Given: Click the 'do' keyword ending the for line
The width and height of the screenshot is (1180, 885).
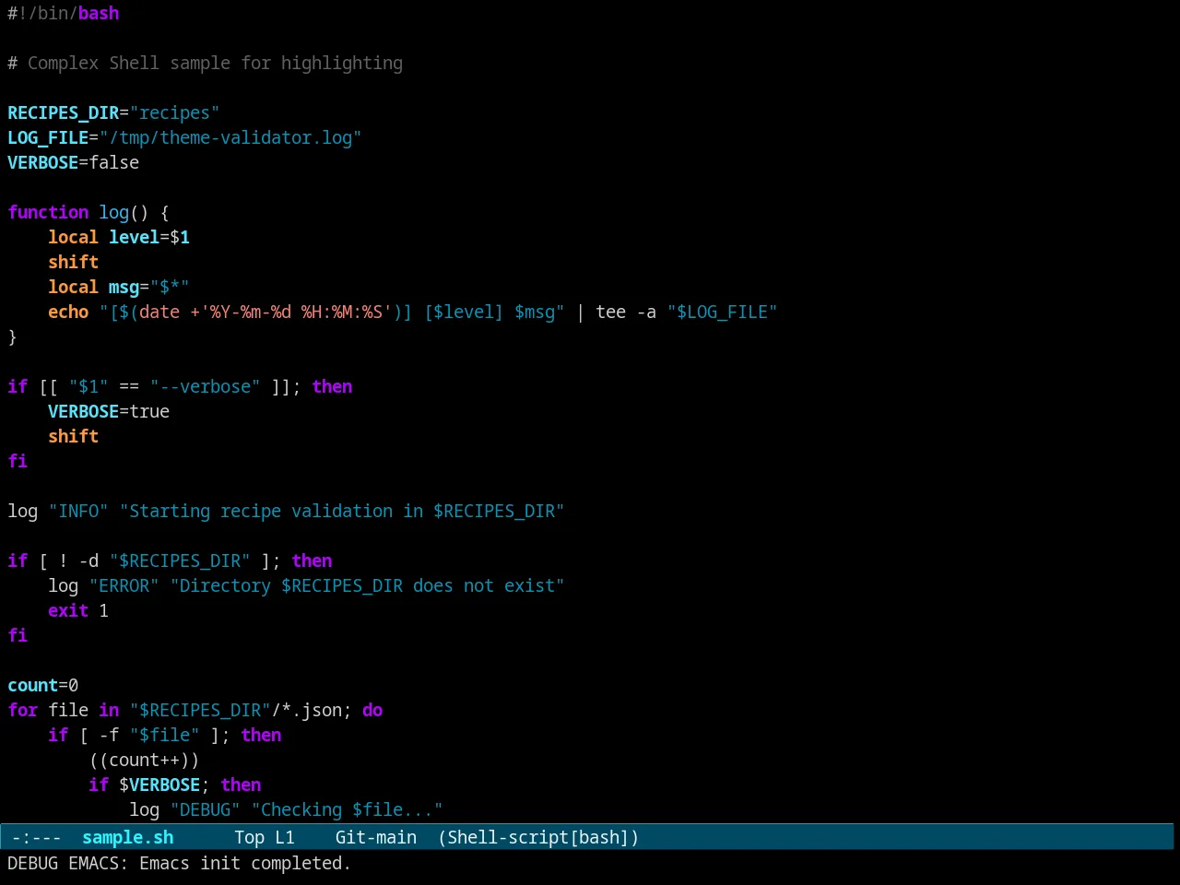Looking at the screenshot, I should [372, 710].
